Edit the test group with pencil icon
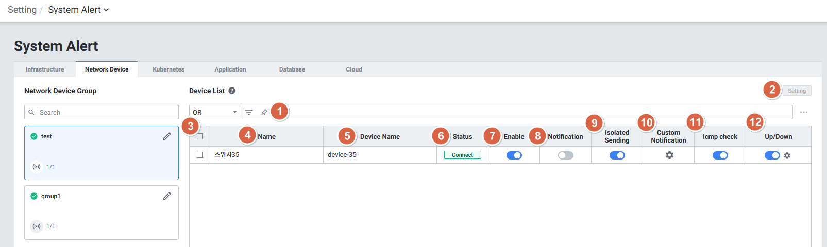 tap(167, 136)
